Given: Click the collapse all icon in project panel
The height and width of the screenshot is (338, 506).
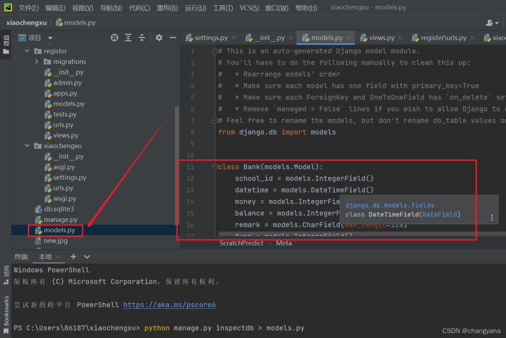Looking at the screenshot, I should point(143,38).
